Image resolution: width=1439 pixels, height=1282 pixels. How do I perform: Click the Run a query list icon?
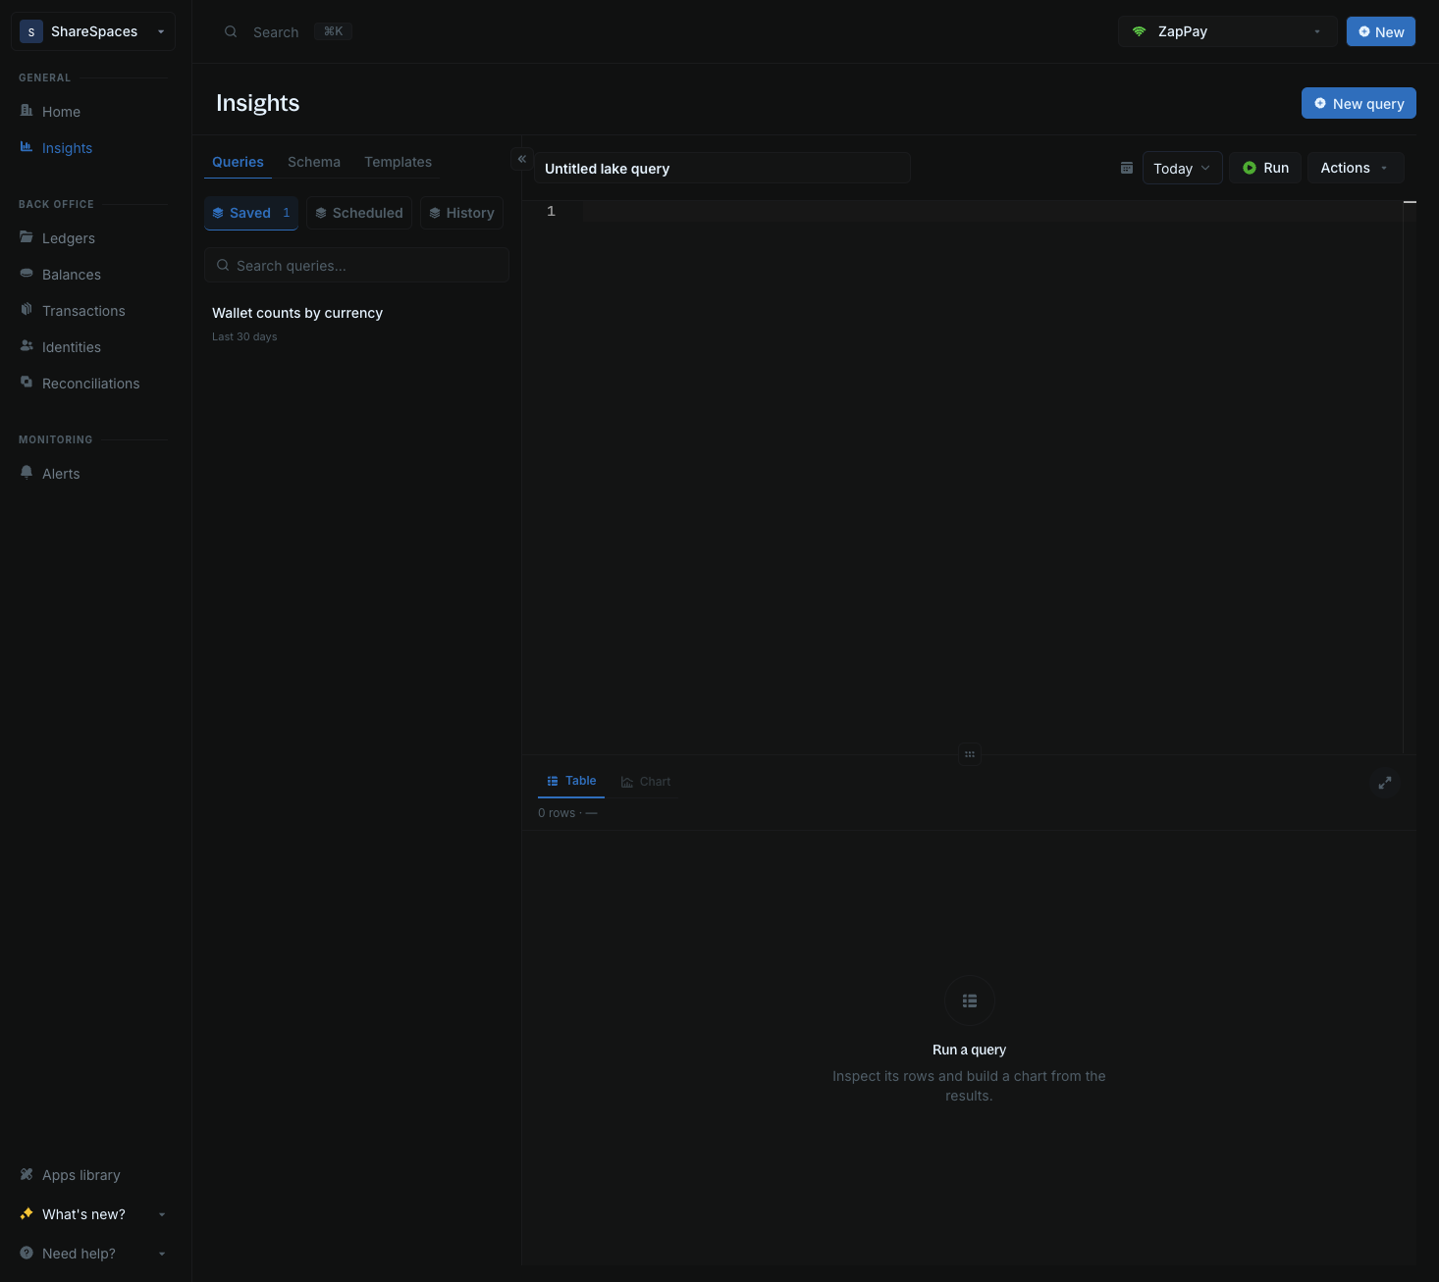tap(970, 1000)
